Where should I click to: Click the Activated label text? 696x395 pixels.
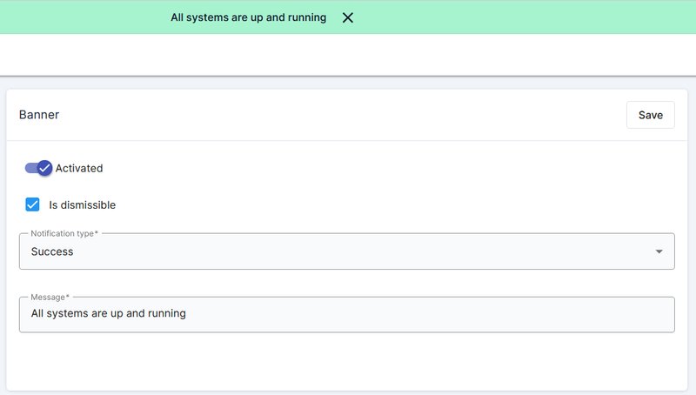(79, 168)
